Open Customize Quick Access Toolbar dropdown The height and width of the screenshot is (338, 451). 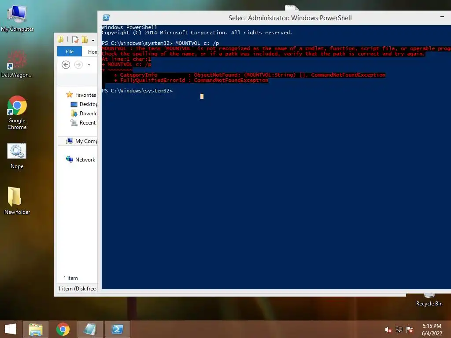pyautogui.click(x=93, y=40)
